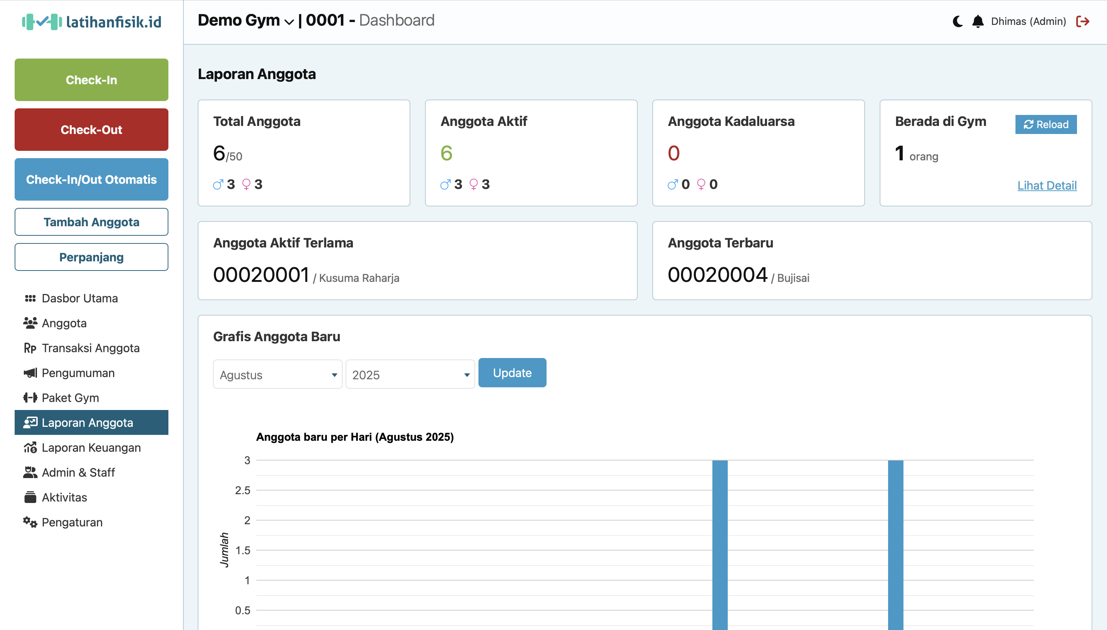The image size is (1107, 630).
Task: Go to Transaksi Anggota menu item
Action: [90, 348]
